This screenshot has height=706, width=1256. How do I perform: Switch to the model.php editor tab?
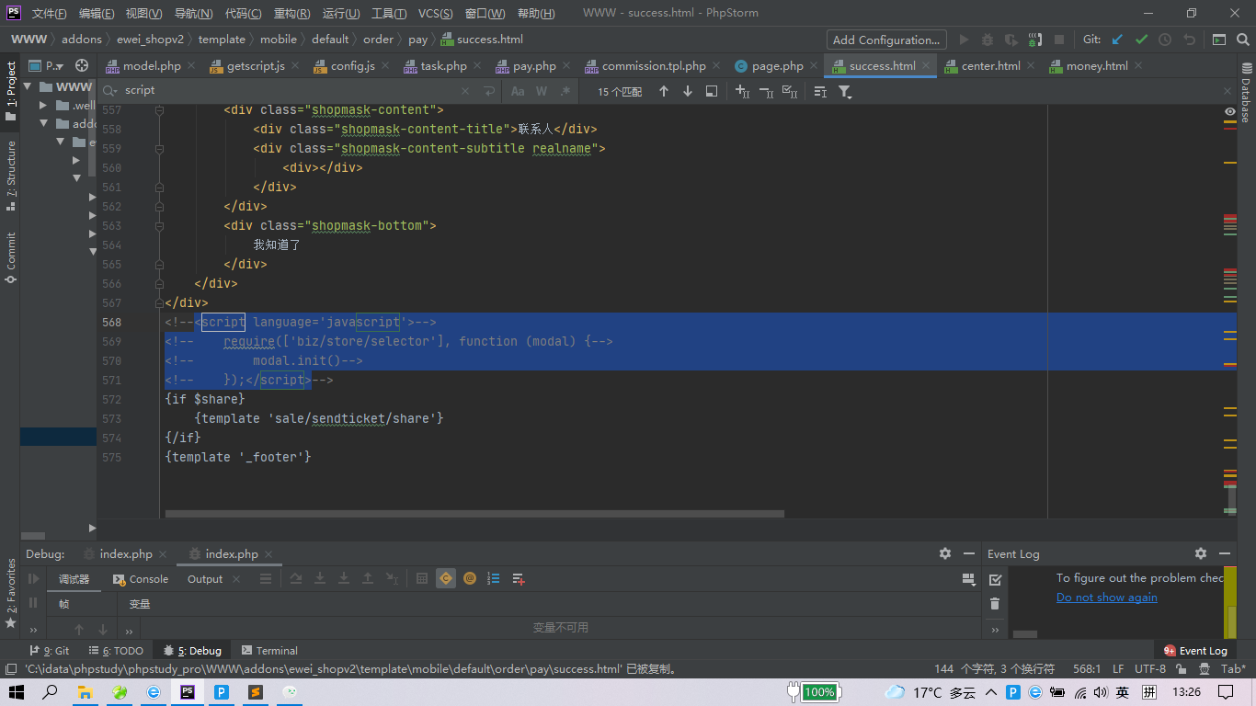click(x=152, y=65)
